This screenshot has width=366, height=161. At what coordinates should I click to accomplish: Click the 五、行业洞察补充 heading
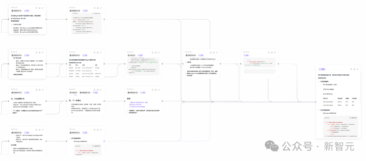click(x=18, y=99)
